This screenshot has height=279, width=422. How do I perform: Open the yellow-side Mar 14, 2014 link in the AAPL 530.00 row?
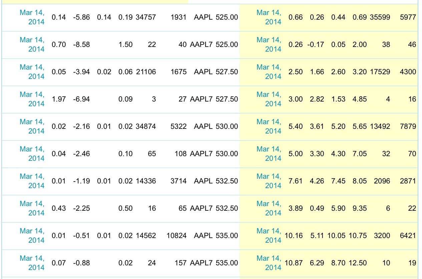tap(269, 127)
